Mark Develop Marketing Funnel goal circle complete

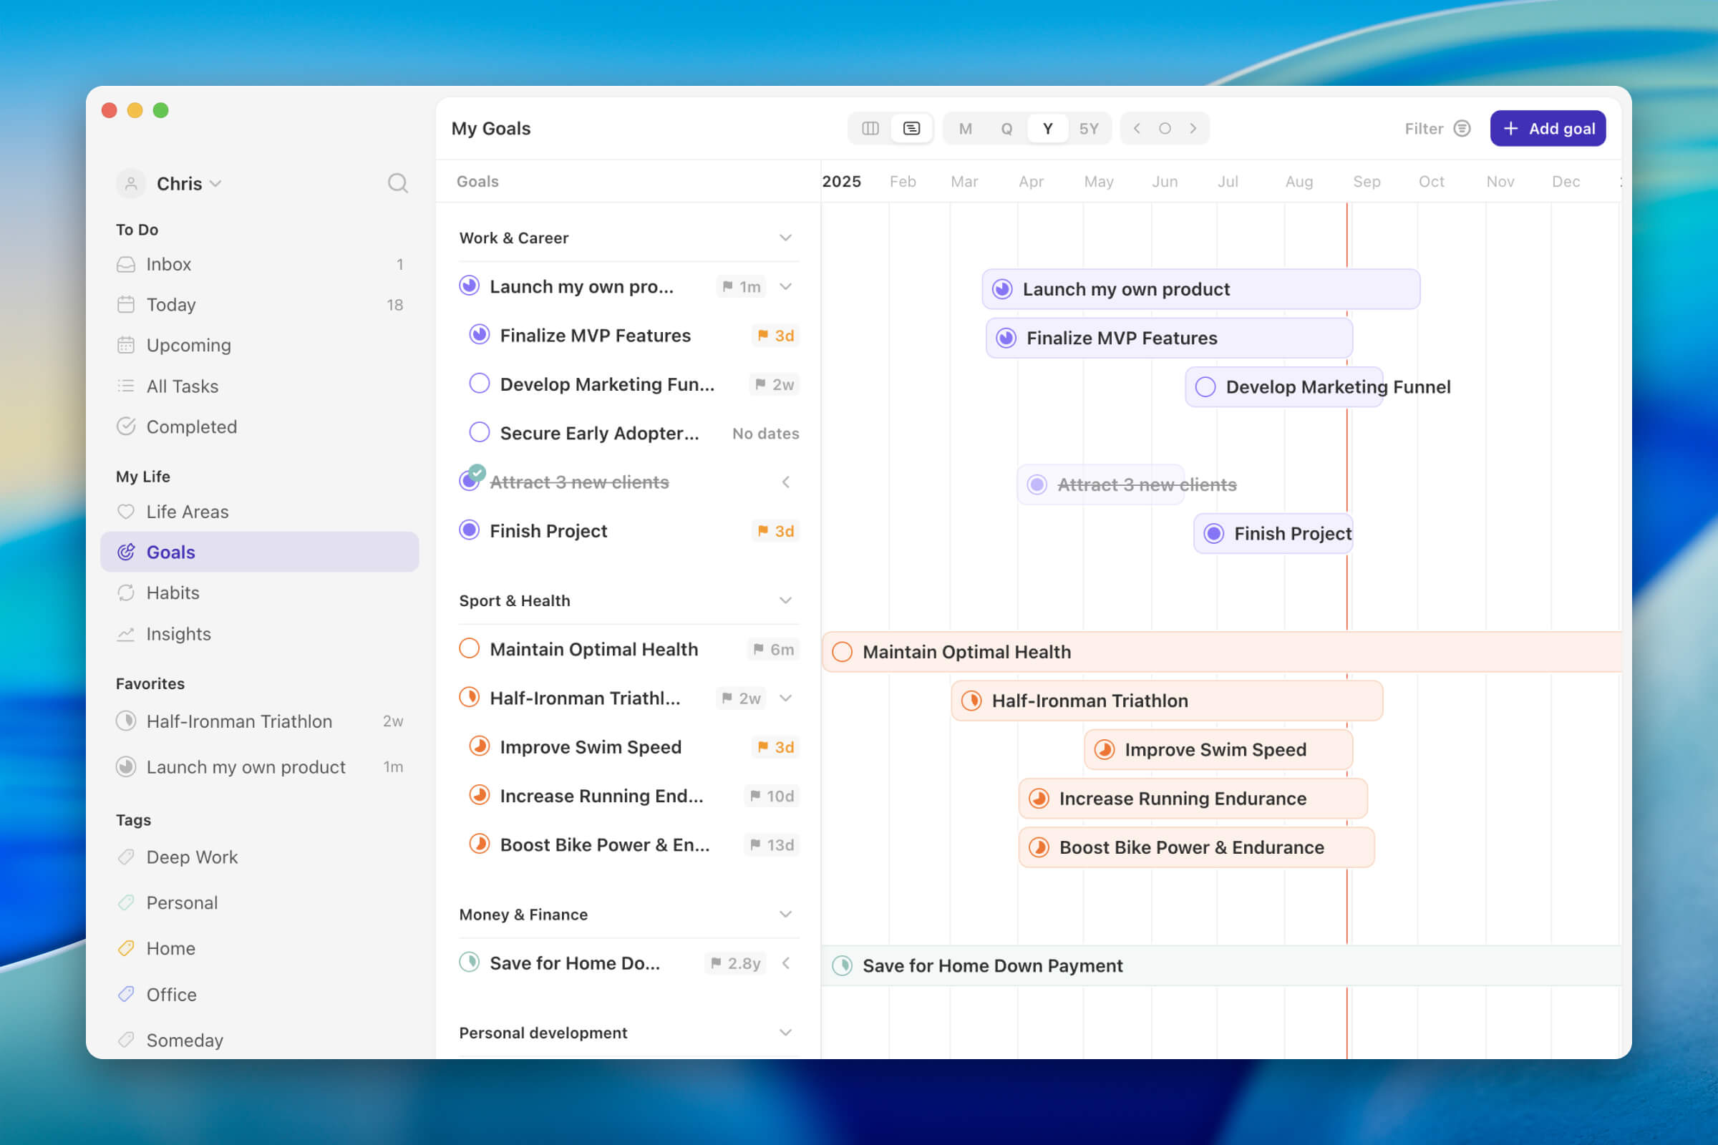pos(479,384)
